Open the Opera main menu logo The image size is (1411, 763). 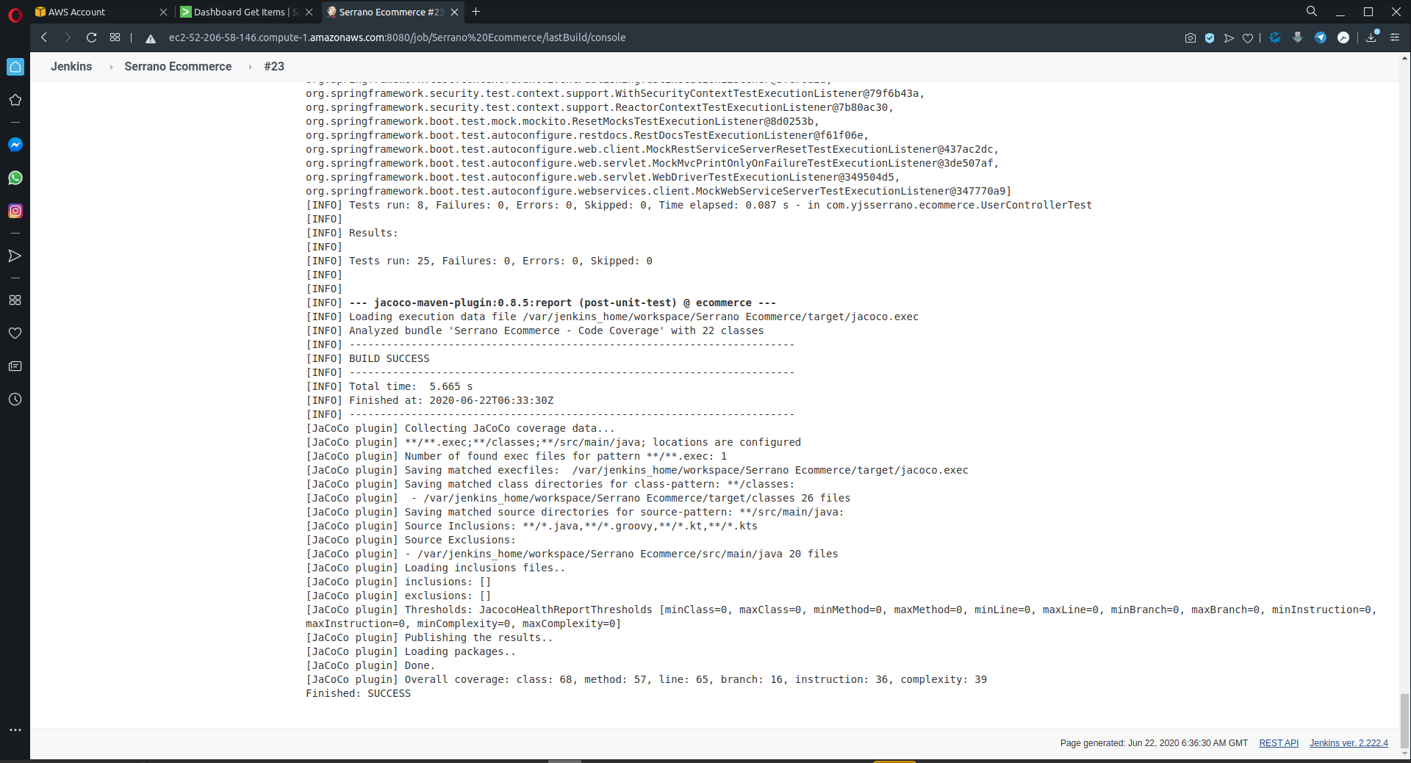click(x=15, y=14)
